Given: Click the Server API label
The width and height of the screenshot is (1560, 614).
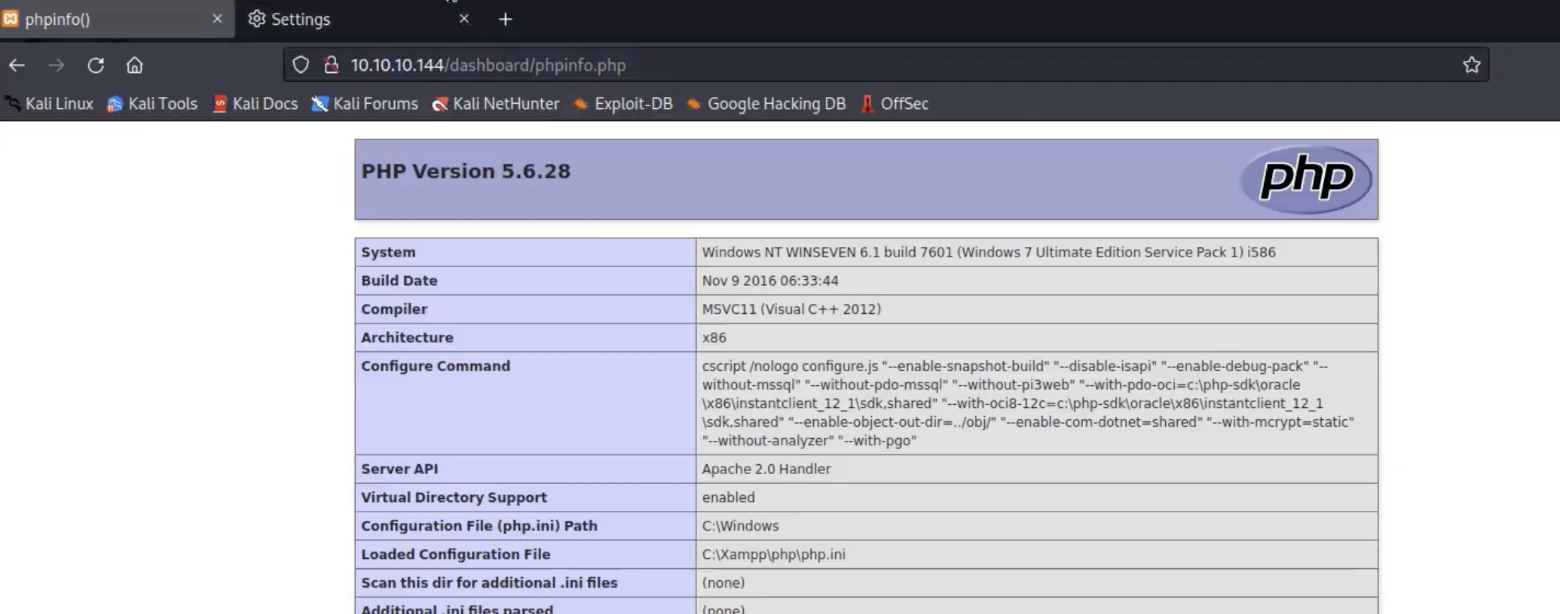Looking at the screenshot, I should [399, 469].
